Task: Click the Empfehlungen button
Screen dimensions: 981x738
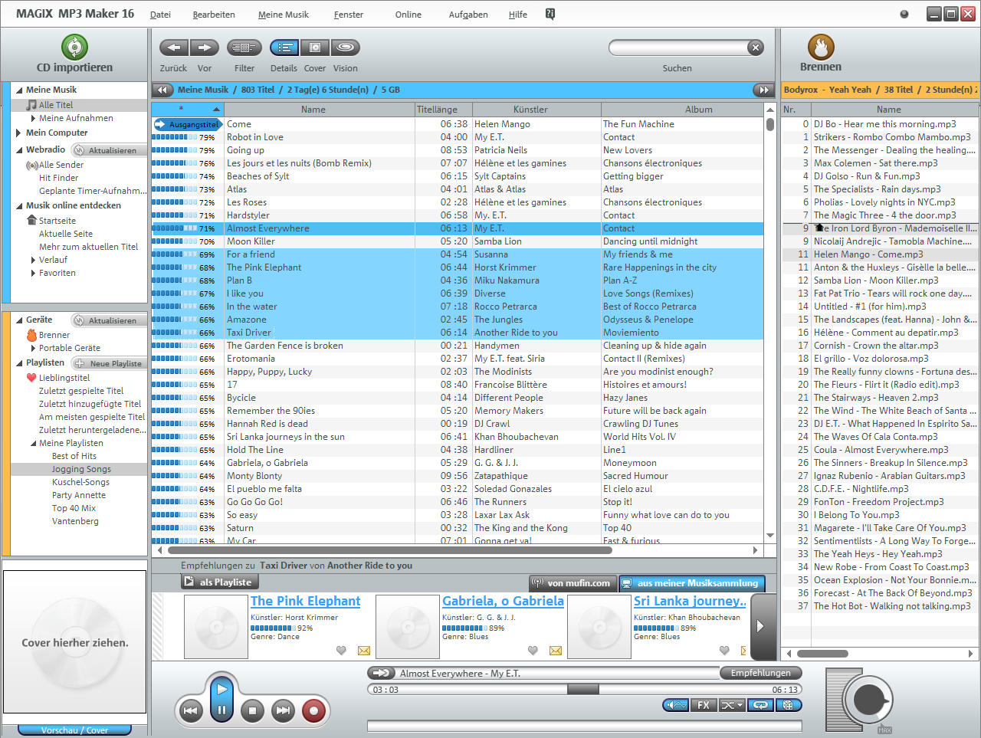Action: point(760,673)
